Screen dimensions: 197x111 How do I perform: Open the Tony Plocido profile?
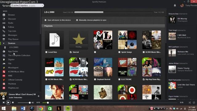point(188,6)
